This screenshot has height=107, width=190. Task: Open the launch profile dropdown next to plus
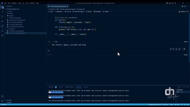click(x=180, y=87)
